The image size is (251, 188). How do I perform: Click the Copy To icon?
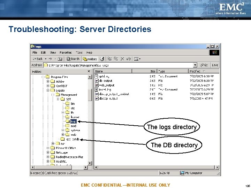116,59
